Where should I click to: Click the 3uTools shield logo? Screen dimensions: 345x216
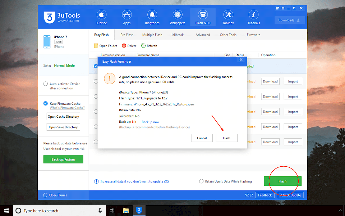tap(50, 17)
